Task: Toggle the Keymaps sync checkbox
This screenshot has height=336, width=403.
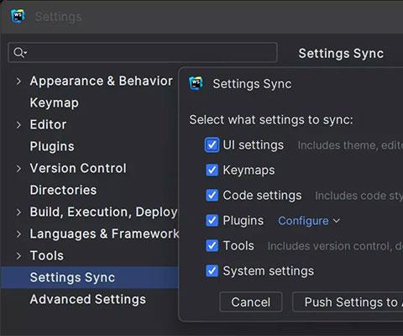Action: [212, 170]
